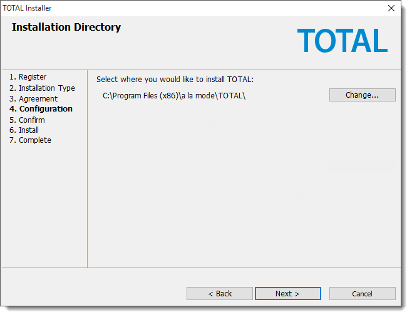This screenshot has height=312, width=407.
Task: Select step 5. Confirm in step list
Action: (x=27, y=120)
